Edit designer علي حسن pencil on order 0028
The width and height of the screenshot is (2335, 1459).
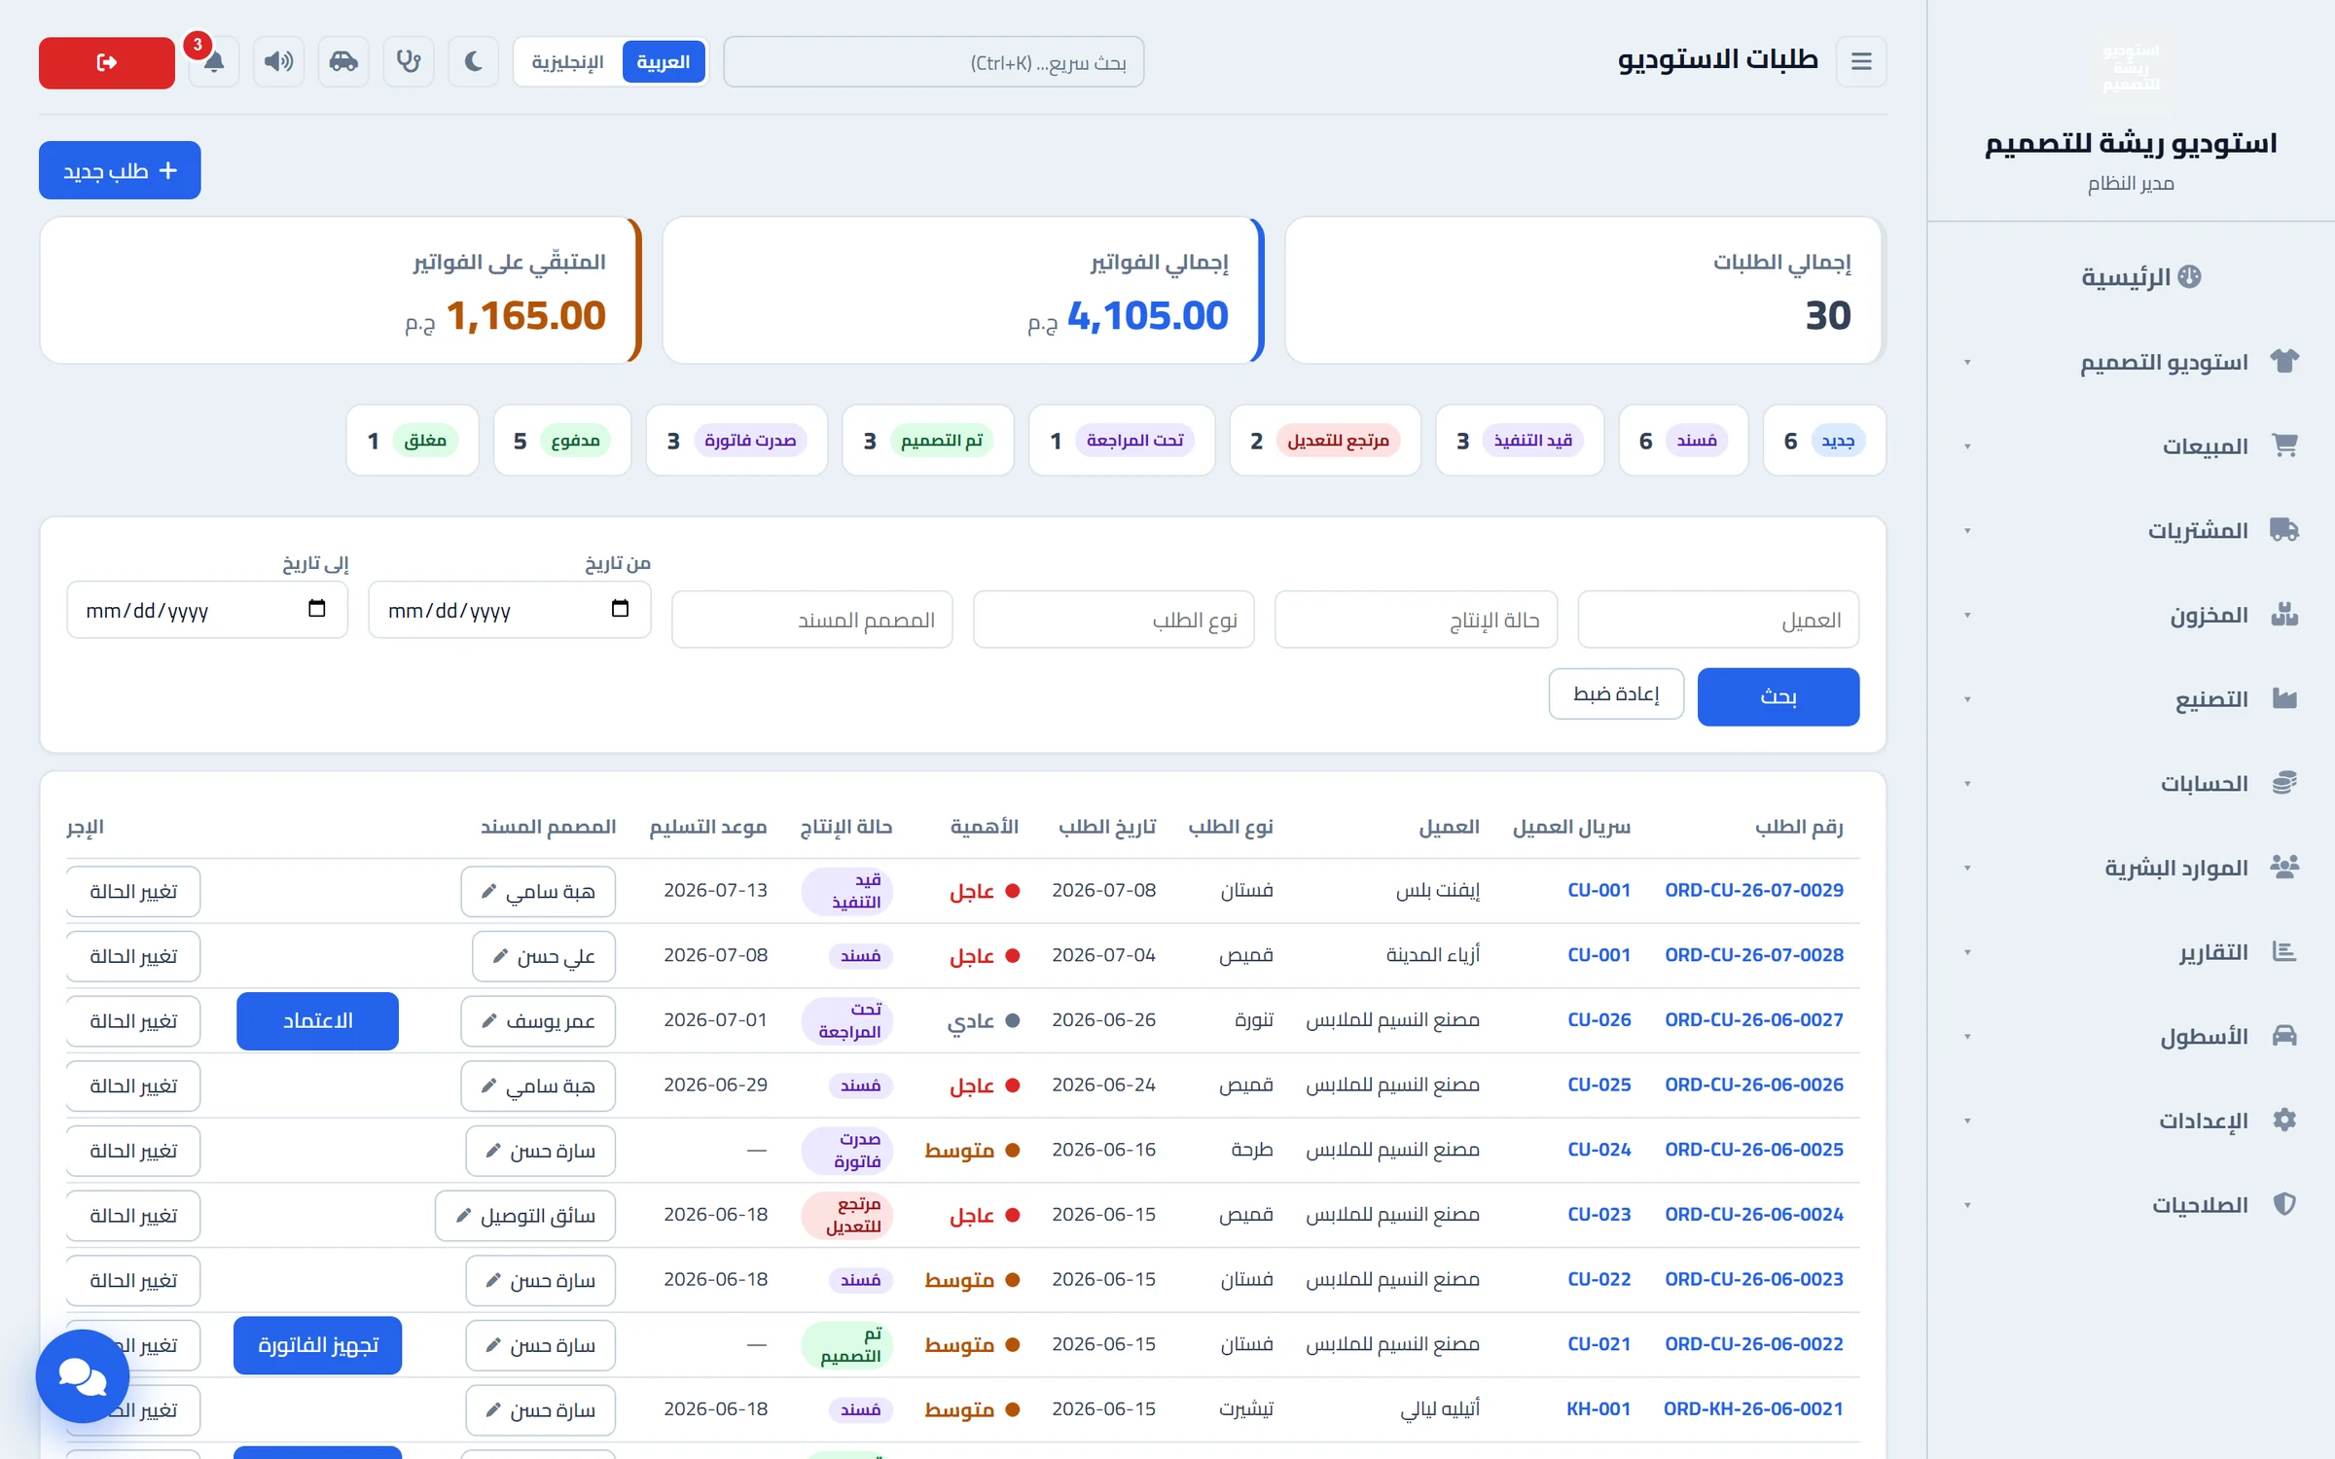click(500, 957)
